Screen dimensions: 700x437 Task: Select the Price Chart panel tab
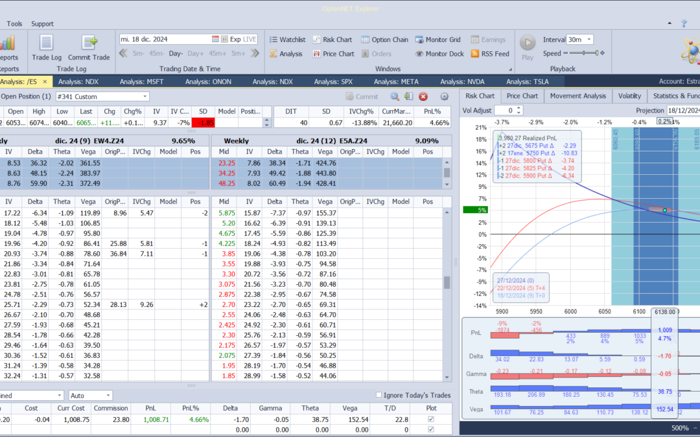click(x=522, y=96)
